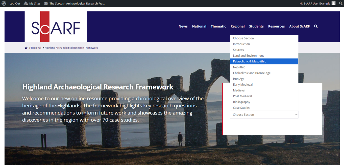This screenshot has width=344, height=165.
Task: Click the Scottish Archaeological Research site icon
Action: 46,3
